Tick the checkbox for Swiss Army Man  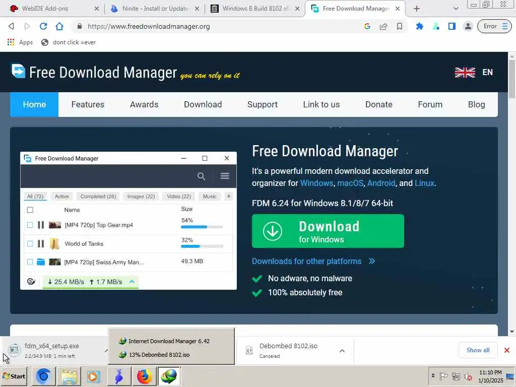coord(30,262)
